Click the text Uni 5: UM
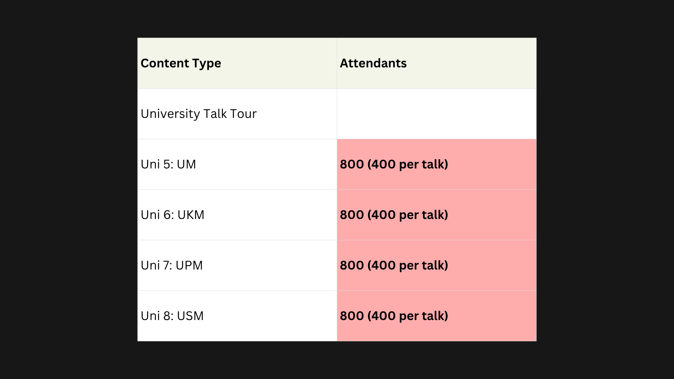Screen dimensions: 674x379 168,164
